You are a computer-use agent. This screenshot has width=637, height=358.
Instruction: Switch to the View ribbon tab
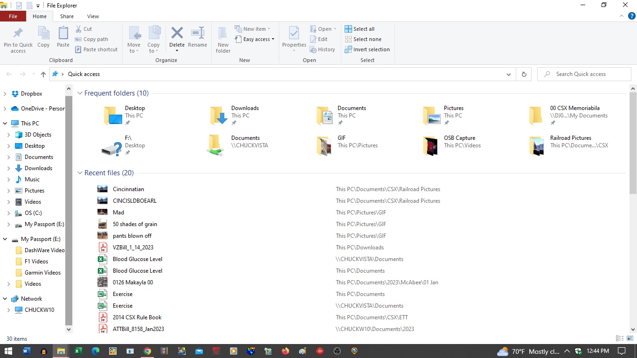(93, 16)
